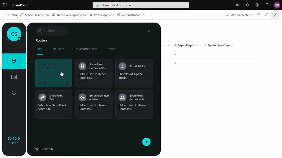Viewport: 282px width, 158px height.
Task: Open the Tips & Tricks route card
Action: [x=134, y=73]
